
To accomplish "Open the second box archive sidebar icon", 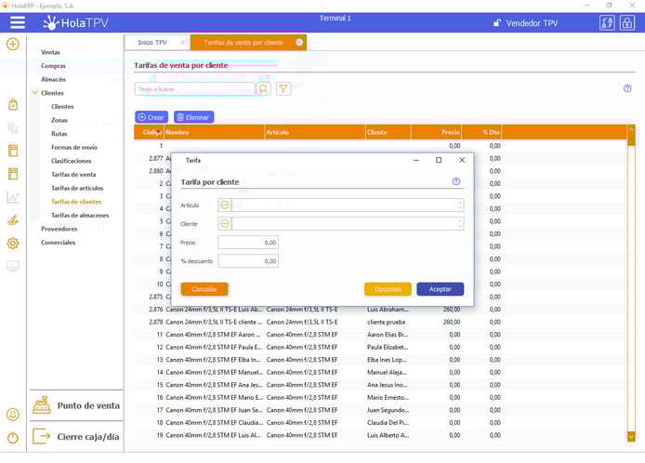I will pos(13,174).
